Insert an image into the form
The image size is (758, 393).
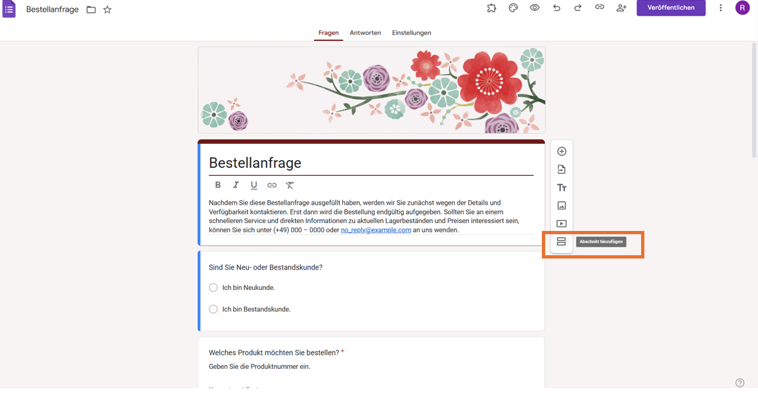[562, 205]
